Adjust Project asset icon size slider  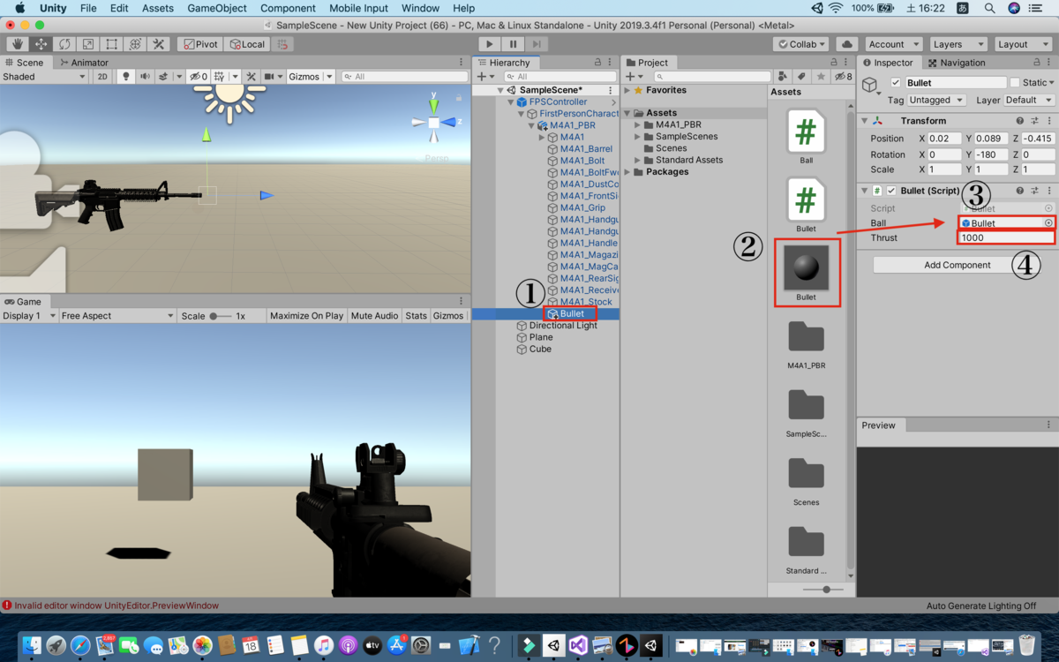825,590
